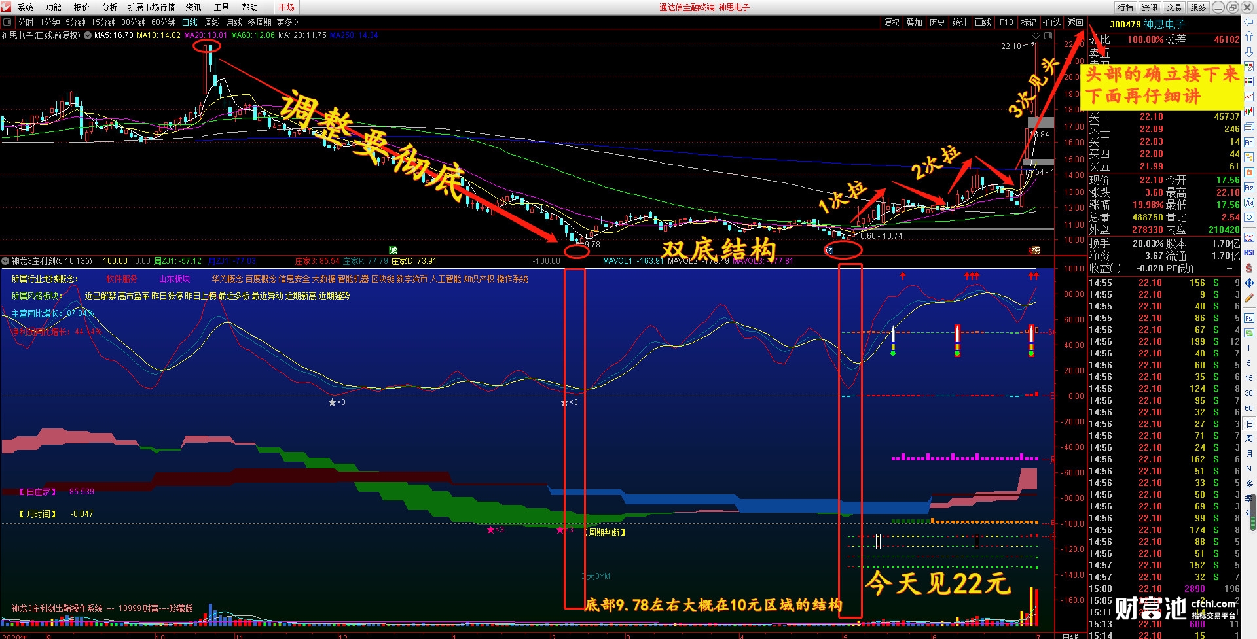Click the down arrow icon in right toolbar
The height and width of the screenshot is (639, 1257).
coord(1249,51)
